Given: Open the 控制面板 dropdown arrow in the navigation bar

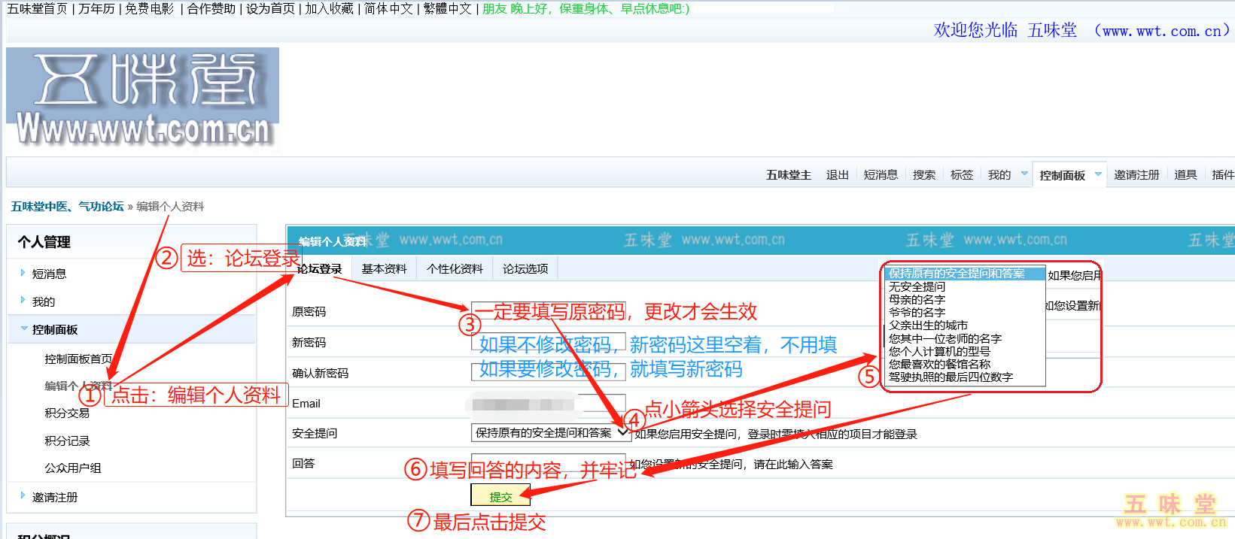Looking at the screenshot, I should [x=1098, y=174].
